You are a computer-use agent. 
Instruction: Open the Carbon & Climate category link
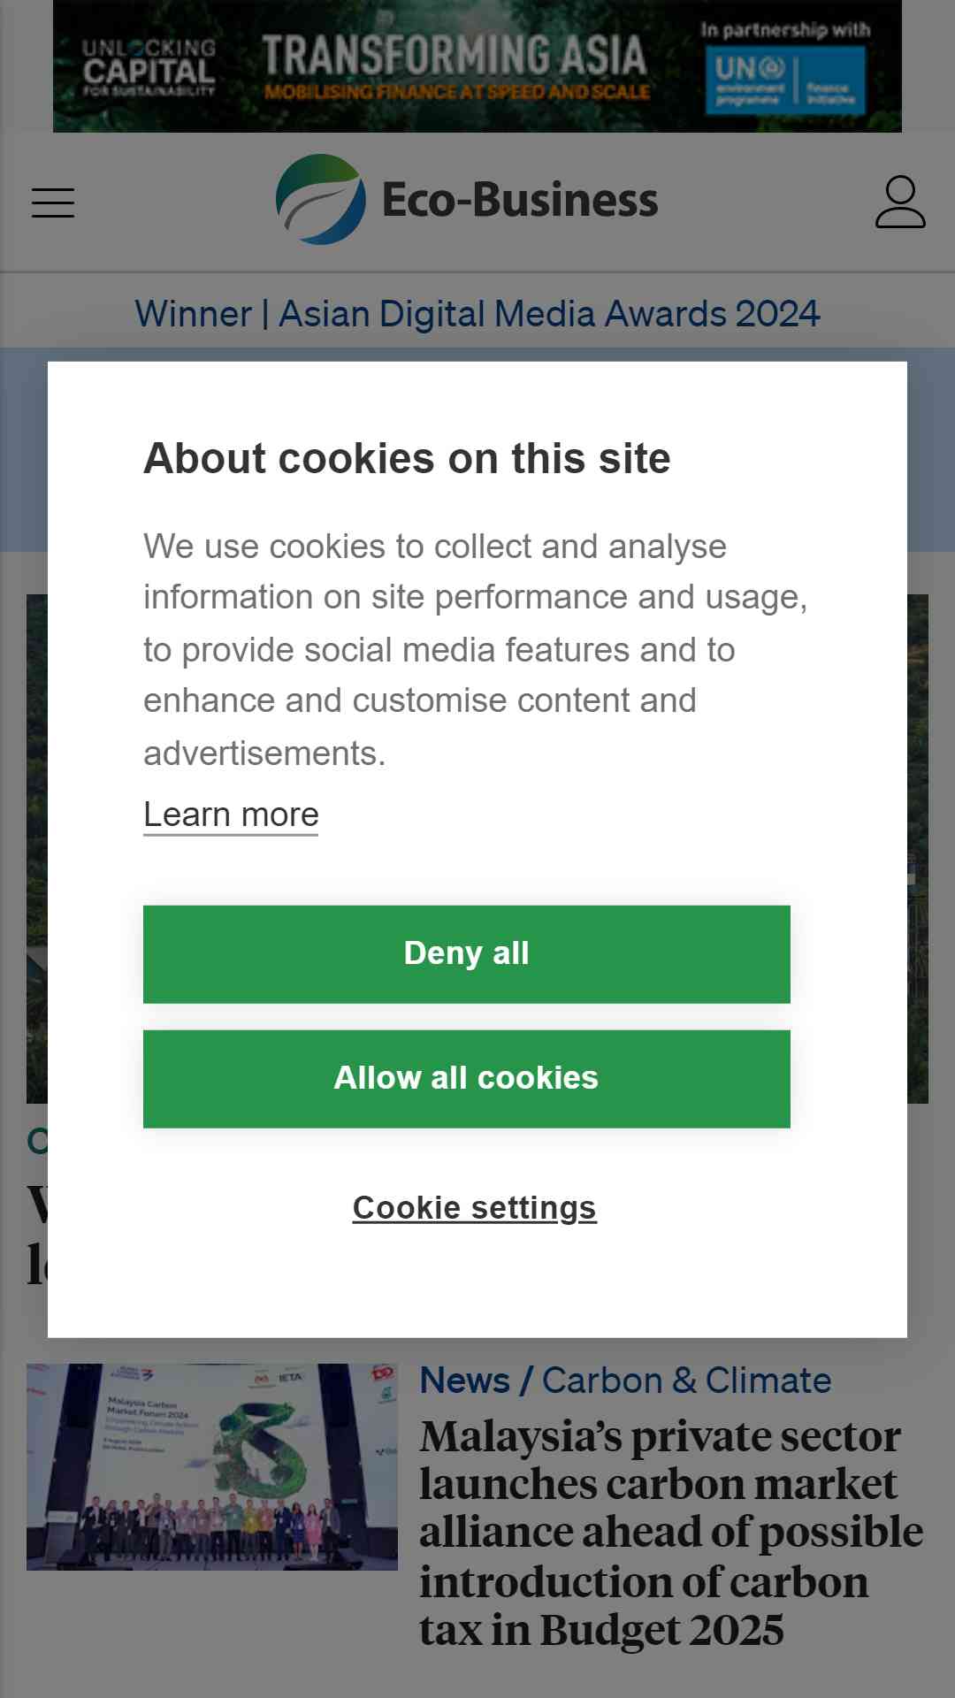click(686, 1381)
